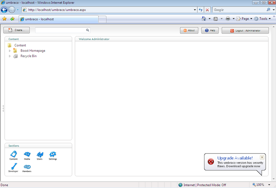
Task: Select Boost Homepage in content tree
Action: click(x=33, y=51)
